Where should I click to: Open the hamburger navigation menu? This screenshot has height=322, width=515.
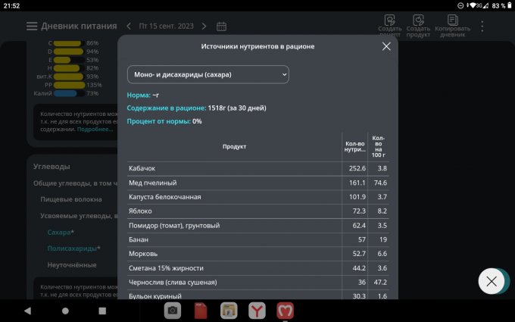32,27
